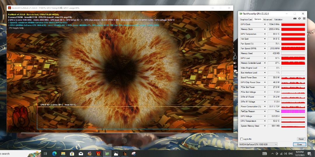Open the Fan Speed (%) sensor dropdown

pyautogui.click(x=265, y=43)
